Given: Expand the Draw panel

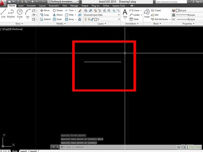Looking at the screenshot, I should click(x=19, y=24).
